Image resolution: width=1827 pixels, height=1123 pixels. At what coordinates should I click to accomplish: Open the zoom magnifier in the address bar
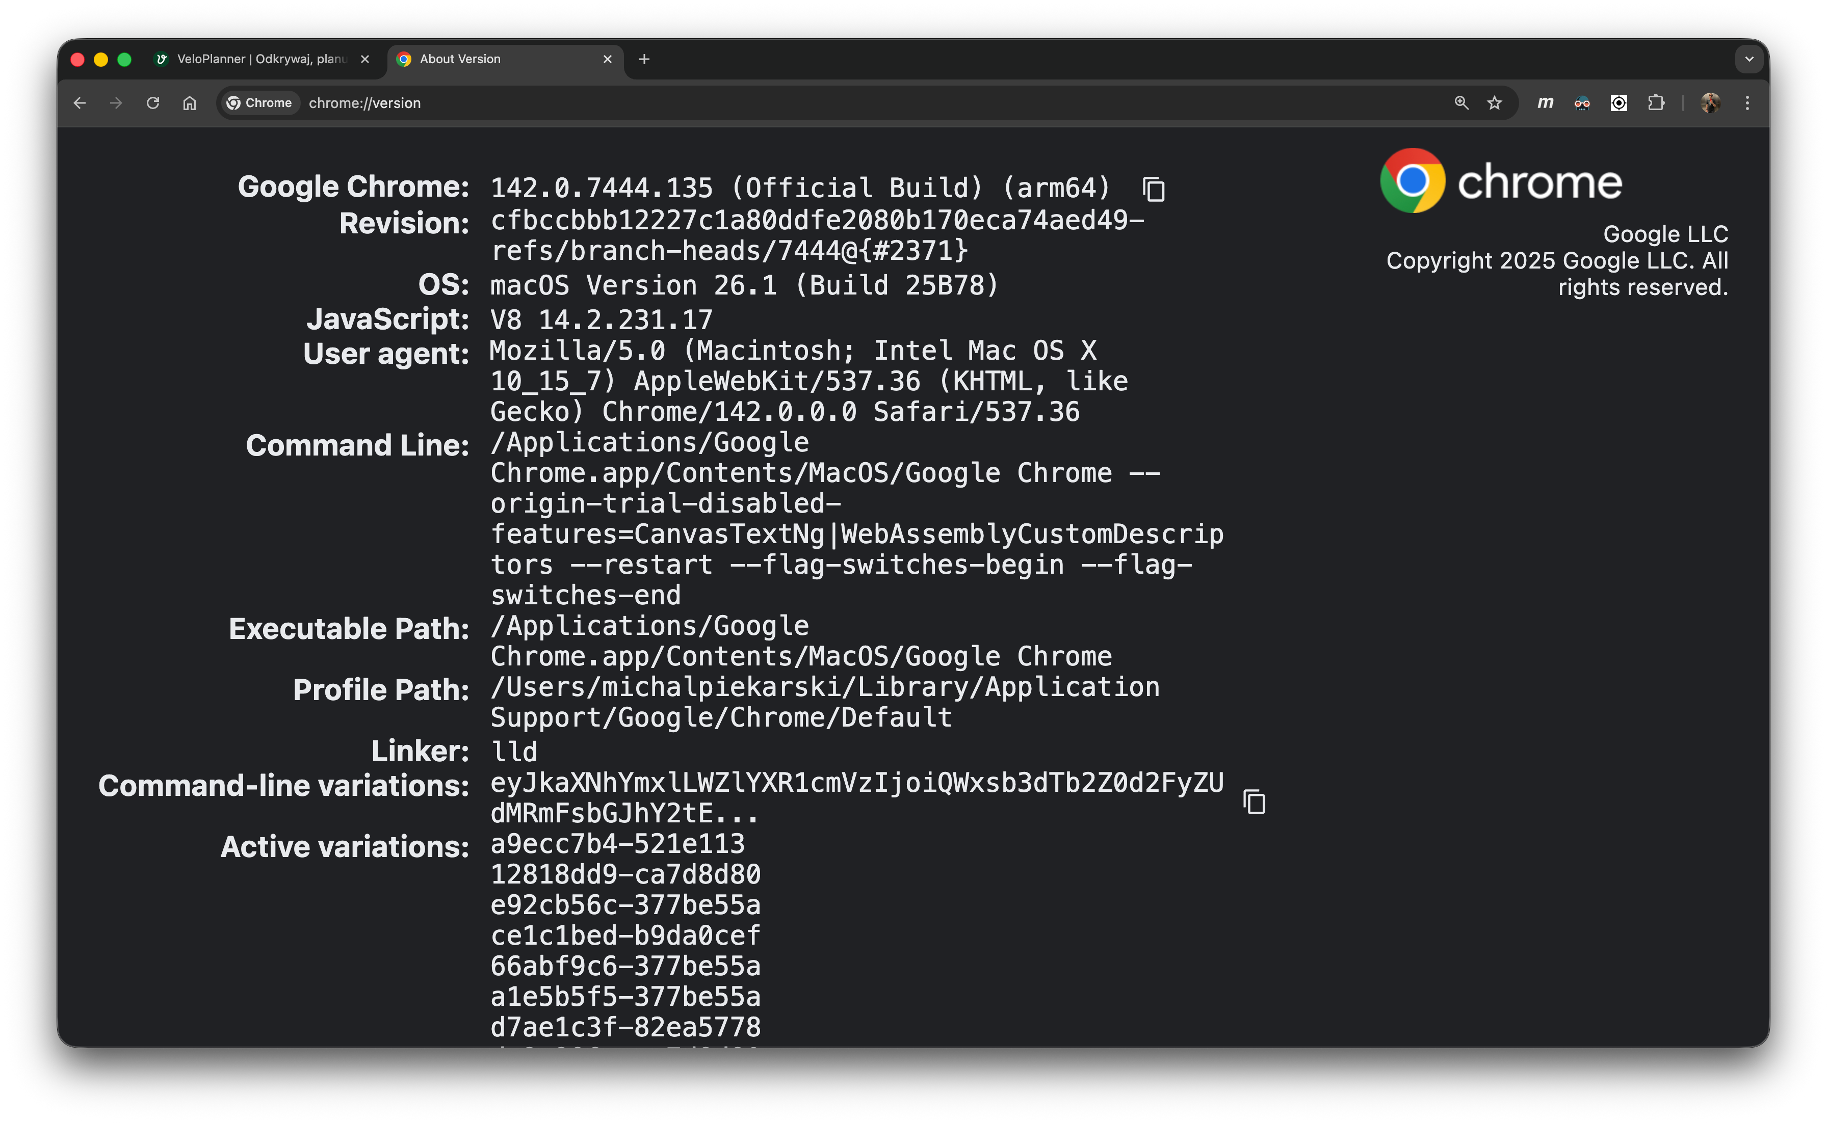coord(1460,103)
